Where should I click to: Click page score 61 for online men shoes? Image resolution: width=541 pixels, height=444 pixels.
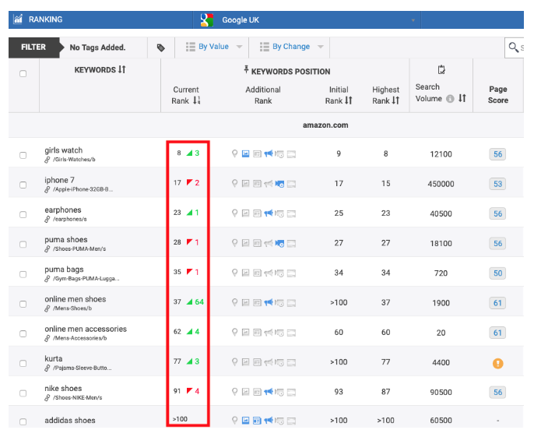[x=497, y=303]
